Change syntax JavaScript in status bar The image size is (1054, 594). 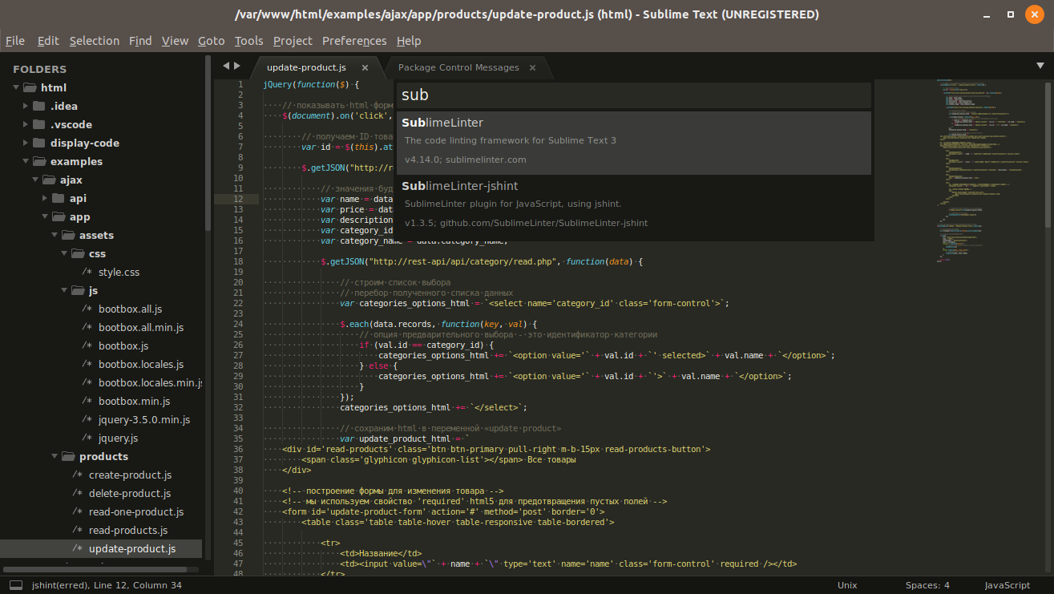(1007, 585)
